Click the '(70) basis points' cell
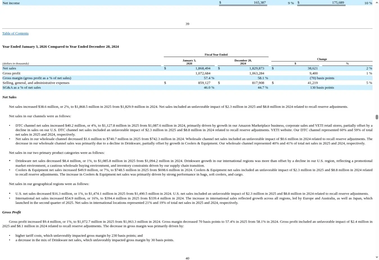Viewport: 379px width, 260px height. 322,78
